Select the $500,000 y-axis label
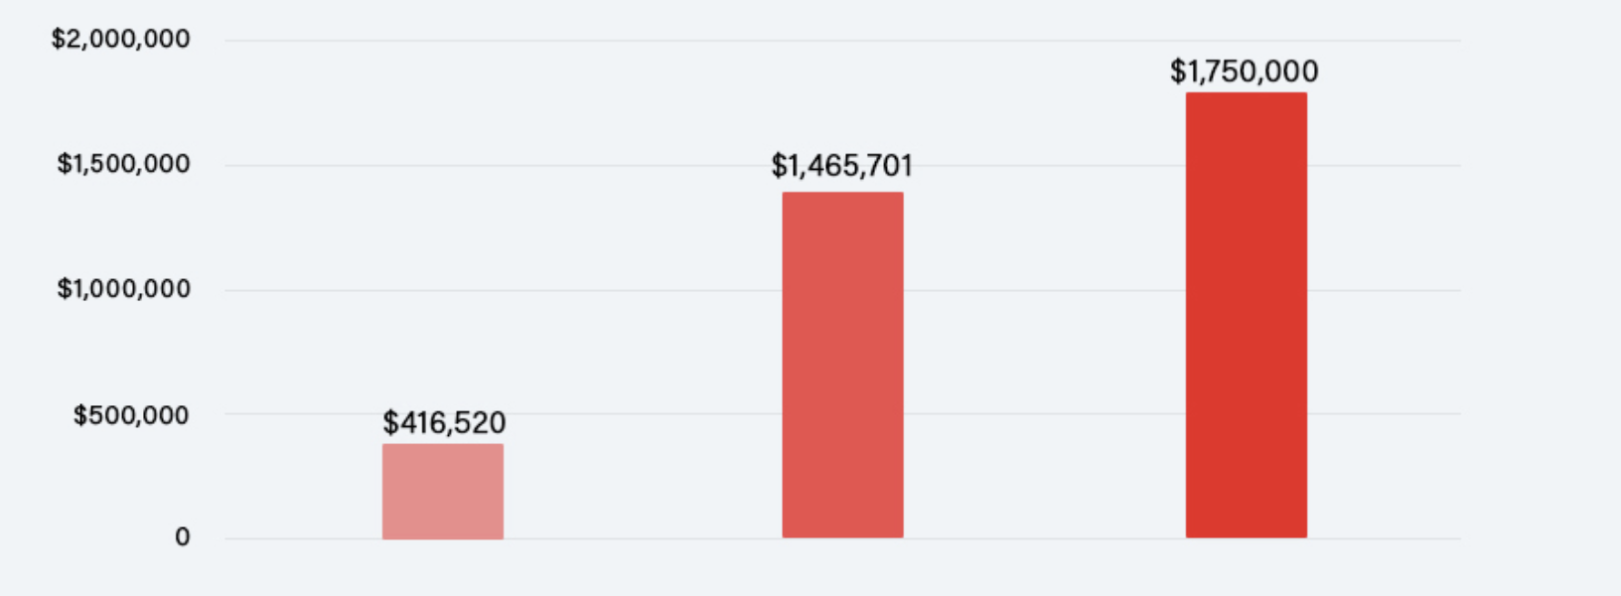Viewport: 1621px width, 596px height. 131,414
